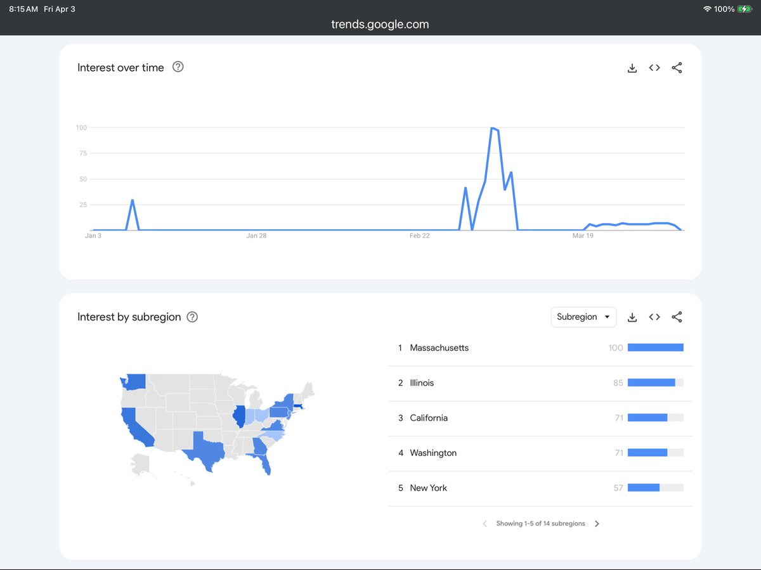Open help for Interest by subregion
Screen dimensions: 761x570
click(193, 317)
